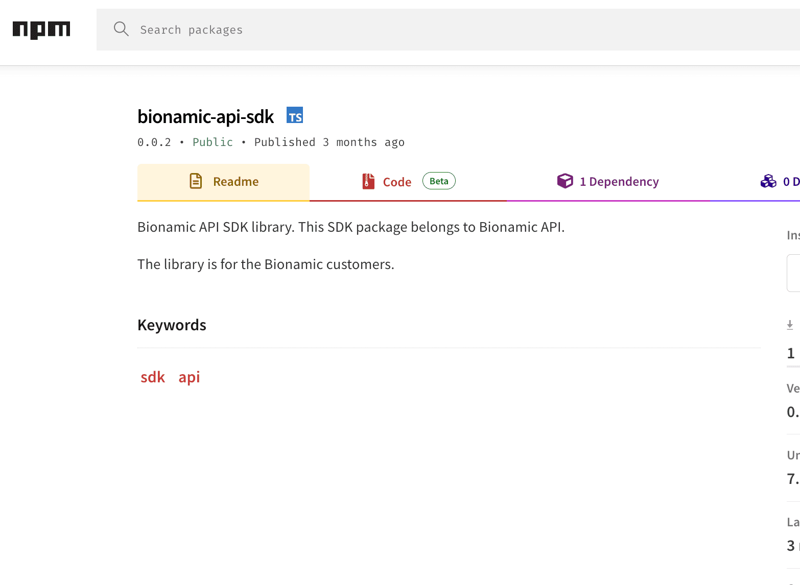Click the downloads arrow icon in the sidebar
This screenshot has height=585, width=800.
click(x=790, y=324)
